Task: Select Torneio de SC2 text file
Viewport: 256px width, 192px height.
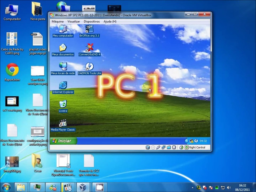Action: (89, 165)
